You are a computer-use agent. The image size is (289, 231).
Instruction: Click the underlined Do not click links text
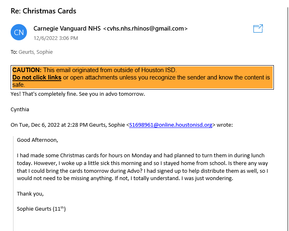tap(37, 77)
